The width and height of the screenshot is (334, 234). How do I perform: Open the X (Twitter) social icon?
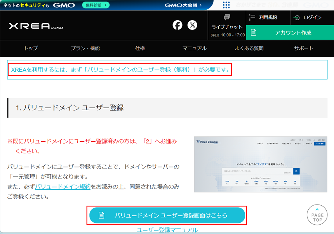click(x=192, y=25)
